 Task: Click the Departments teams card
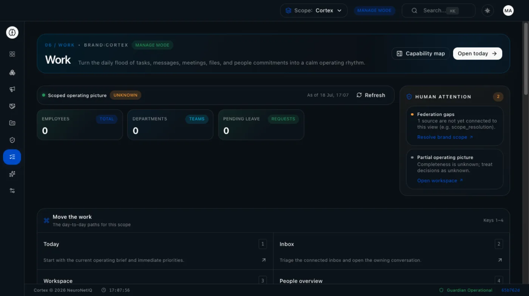(170, 125)
